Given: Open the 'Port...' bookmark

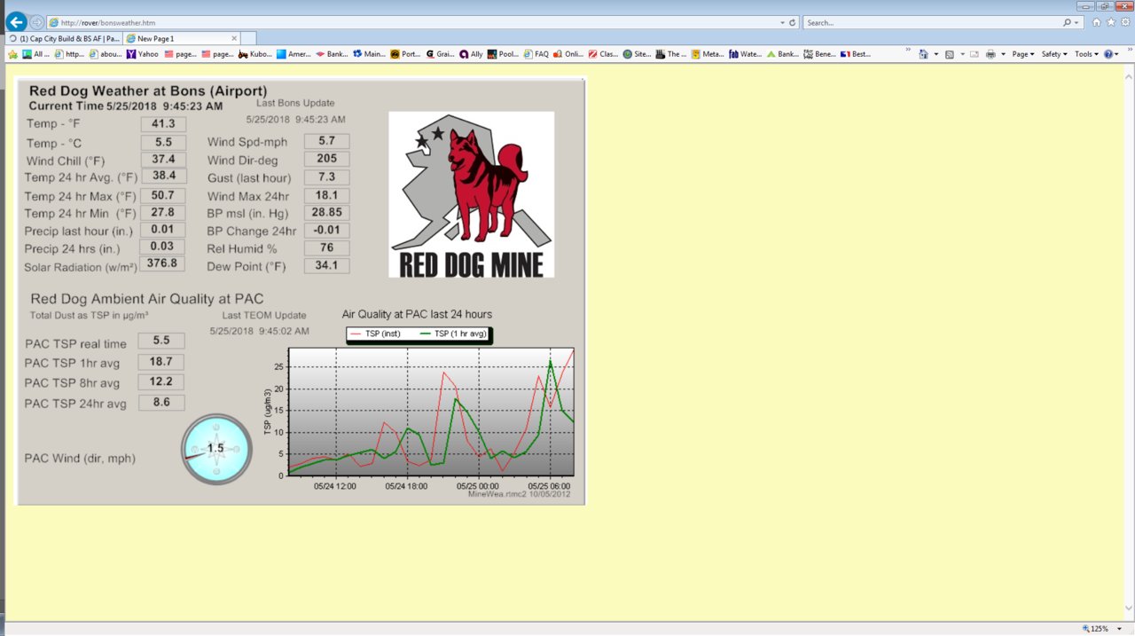Looking at the screenshot, I should pos(406,54).
